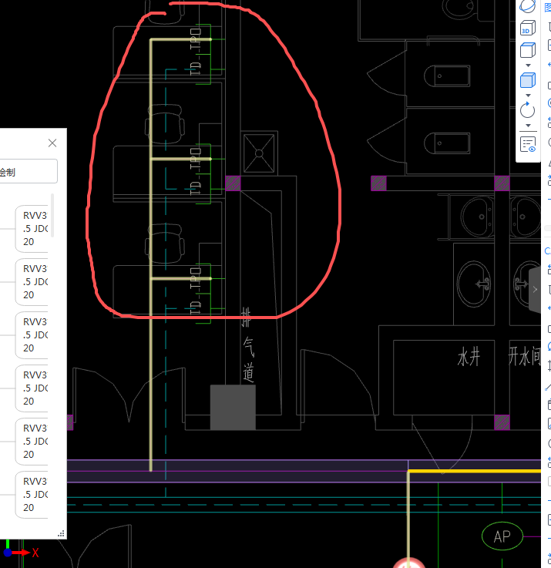Click the 开水间 room label
The width and height of the screenshot is (551, 568).
tap(524, 357)
